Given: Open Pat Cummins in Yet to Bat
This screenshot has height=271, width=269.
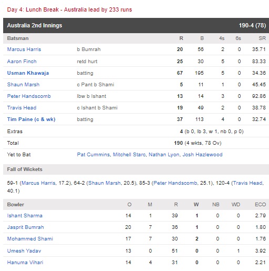Looking at the screenshot, I should pos(93,155).
